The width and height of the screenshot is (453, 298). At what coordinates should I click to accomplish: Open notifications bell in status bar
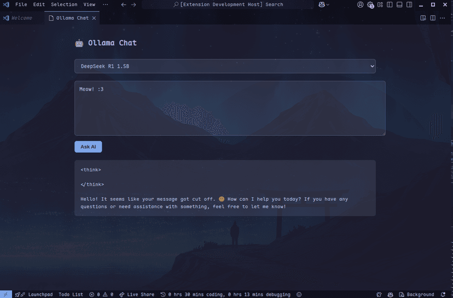[x=443, y=294]
